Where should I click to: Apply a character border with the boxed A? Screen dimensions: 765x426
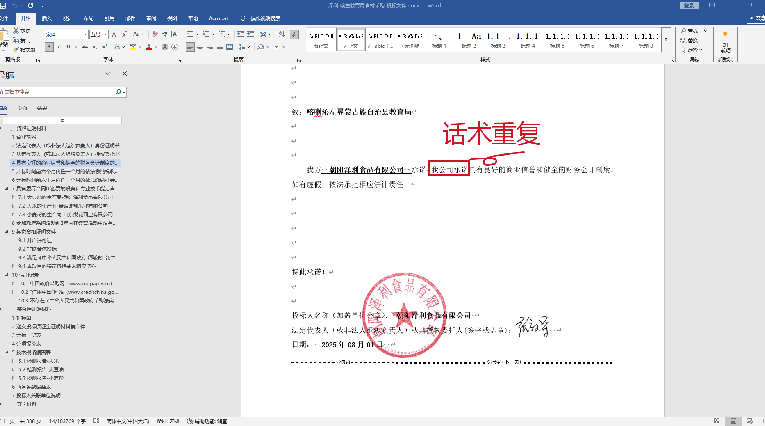pos(175,34)
